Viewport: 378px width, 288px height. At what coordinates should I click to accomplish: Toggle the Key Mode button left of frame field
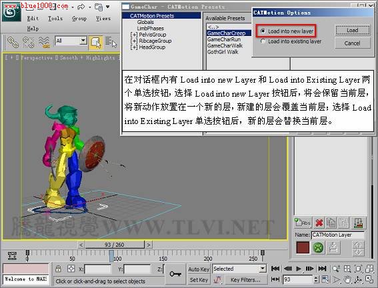tap(275, 279)
